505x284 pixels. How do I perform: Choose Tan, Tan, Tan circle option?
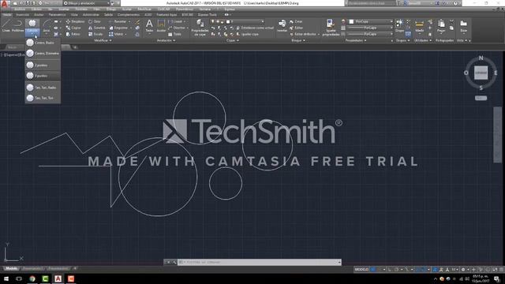point(43,98)
